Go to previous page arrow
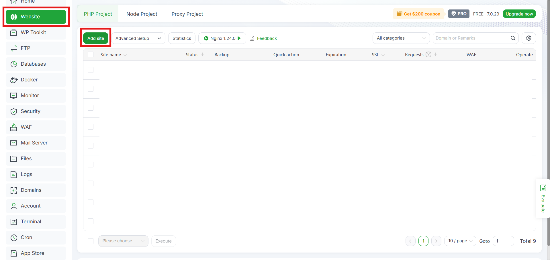This screenshot has height=260, width=550. tap(410, 241)
